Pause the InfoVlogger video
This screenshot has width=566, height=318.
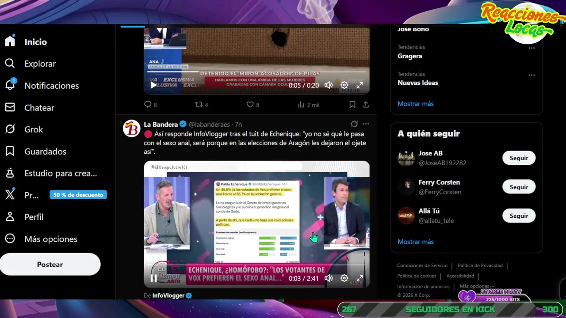[x=153, y=278]
